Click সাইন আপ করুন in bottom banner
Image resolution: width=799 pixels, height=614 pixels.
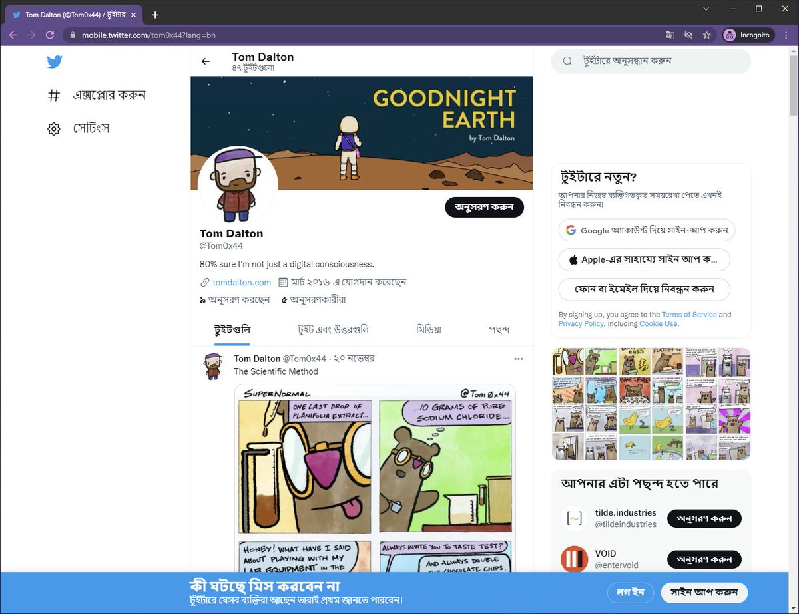(x=704, y=593)
